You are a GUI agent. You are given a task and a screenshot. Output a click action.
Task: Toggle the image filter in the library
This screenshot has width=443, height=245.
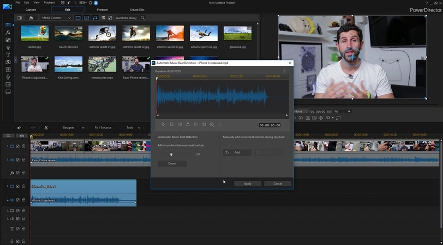pyautogui.click(x=86, y=18)
